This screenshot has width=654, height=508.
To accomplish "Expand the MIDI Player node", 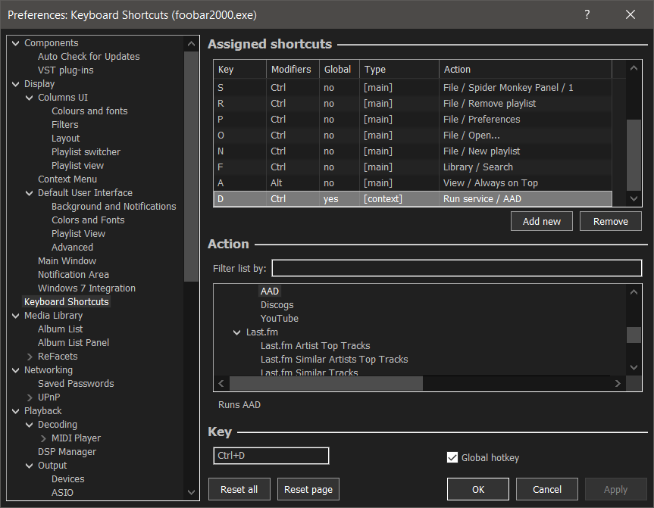I will (x=43, y=438).
